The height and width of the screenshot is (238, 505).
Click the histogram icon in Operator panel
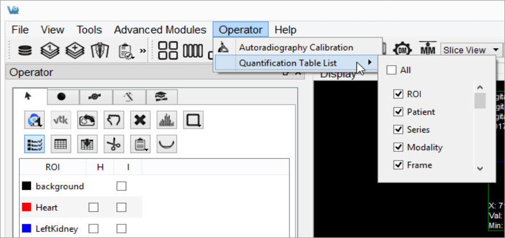tap(166, 120)
